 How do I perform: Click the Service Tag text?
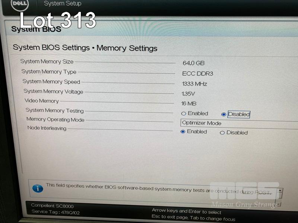[56, 212]
